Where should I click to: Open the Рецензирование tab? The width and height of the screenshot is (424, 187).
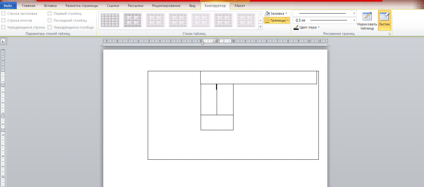(x=166, y=6)
